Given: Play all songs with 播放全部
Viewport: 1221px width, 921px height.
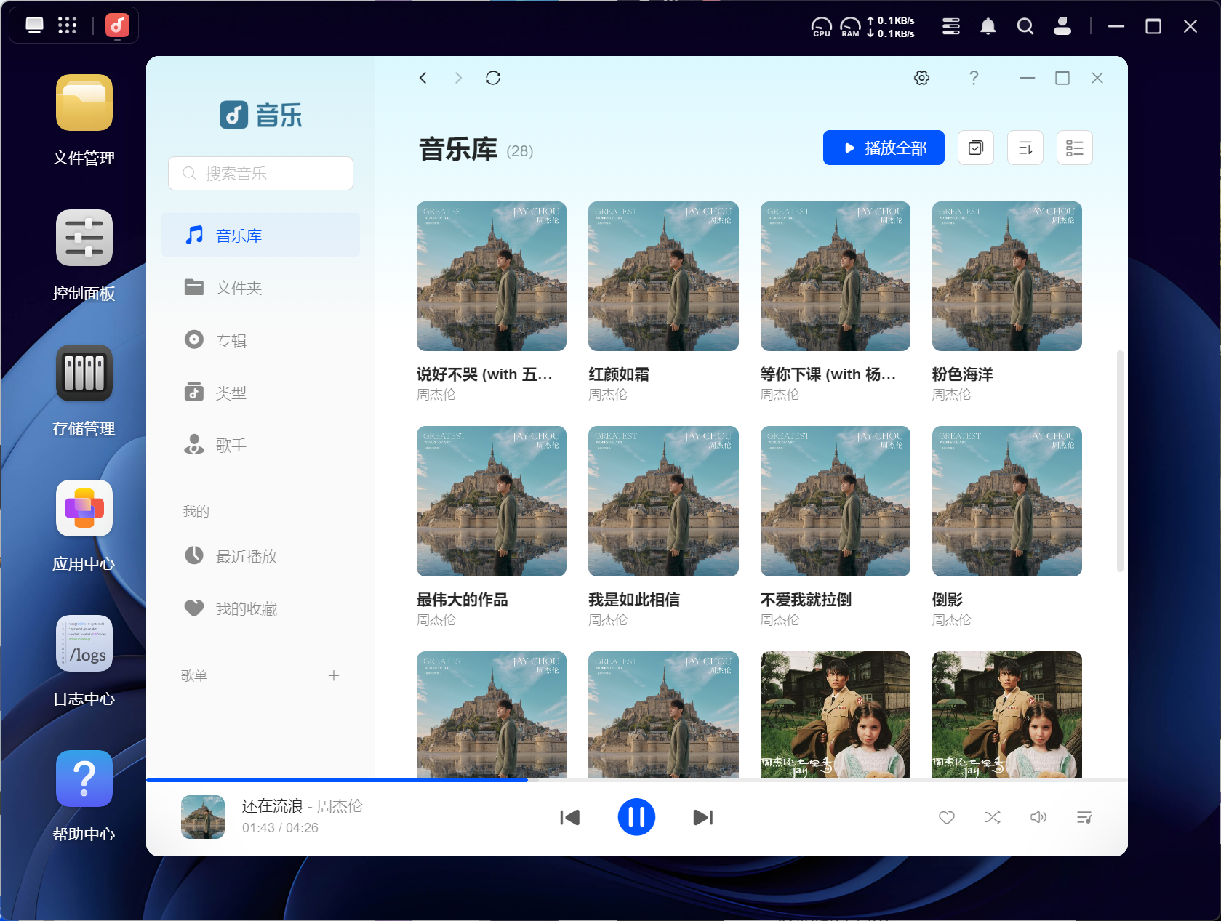Looking at the screenshot, I should [884, 148].
